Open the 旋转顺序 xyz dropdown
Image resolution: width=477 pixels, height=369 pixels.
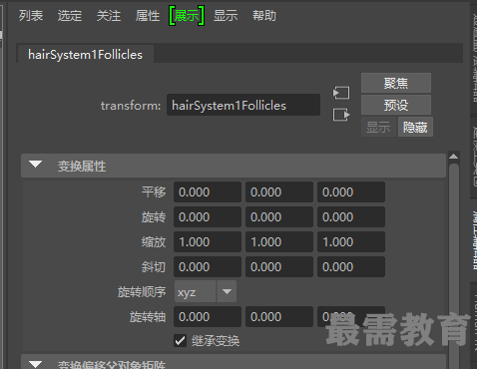206,291
